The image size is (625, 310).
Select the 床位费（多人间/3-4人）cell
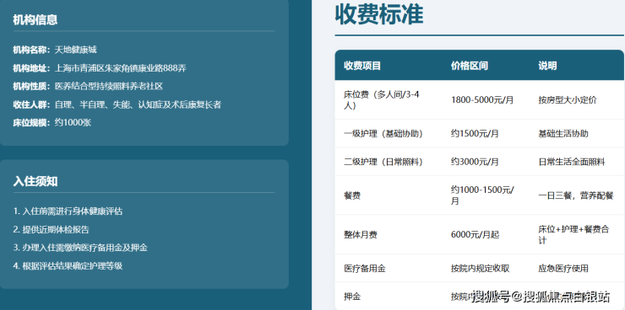tap(382, 99)
